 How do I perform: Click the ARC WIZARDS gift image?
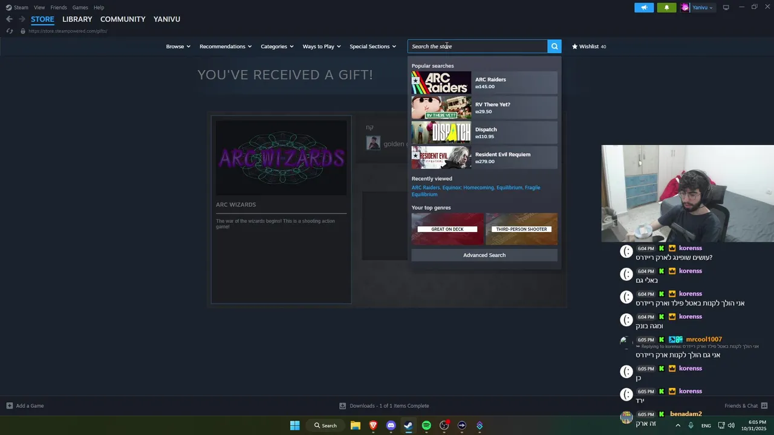(x=281, y=158)
